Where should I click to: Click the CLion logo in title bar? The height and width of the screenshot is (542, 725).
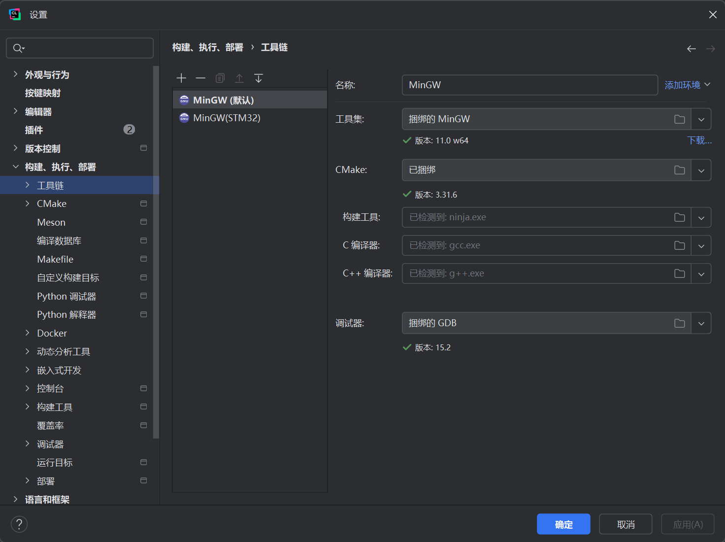coord(15,14)
